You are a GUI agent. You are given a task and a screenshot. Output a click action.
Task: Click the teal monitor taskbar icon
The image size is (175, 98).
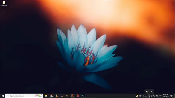83,96
